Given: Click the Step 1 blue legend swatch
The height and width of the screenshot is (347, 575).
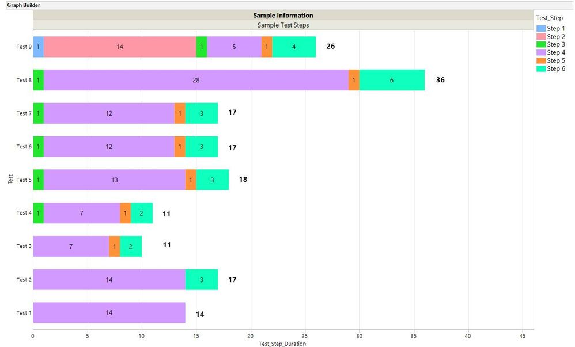Looking at the screenshot, I should tap(541, 29).
